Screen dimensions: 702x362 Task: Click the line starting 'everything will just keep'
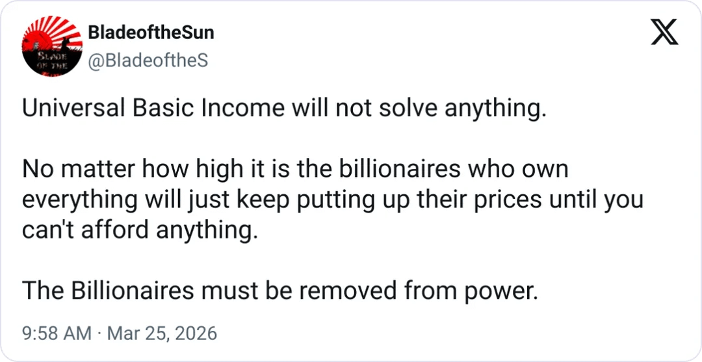(x=332, y=200)
